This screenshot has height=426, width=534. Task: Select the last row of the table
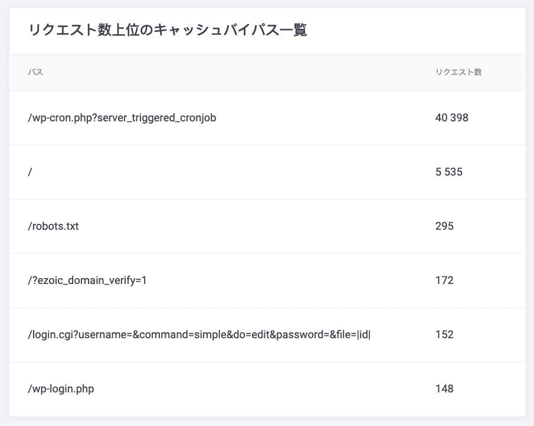click(267, 389)
